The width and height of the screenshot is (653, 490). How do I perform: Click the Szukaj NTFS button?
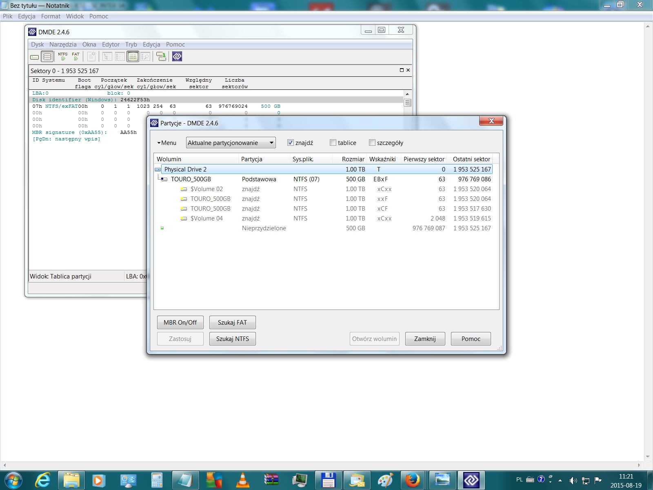point(232,339)
